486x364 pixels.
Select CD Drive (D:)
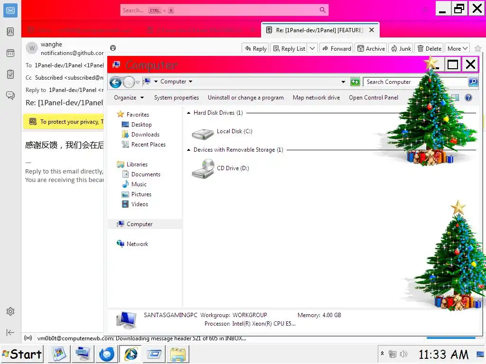click(x=220, y=169)
